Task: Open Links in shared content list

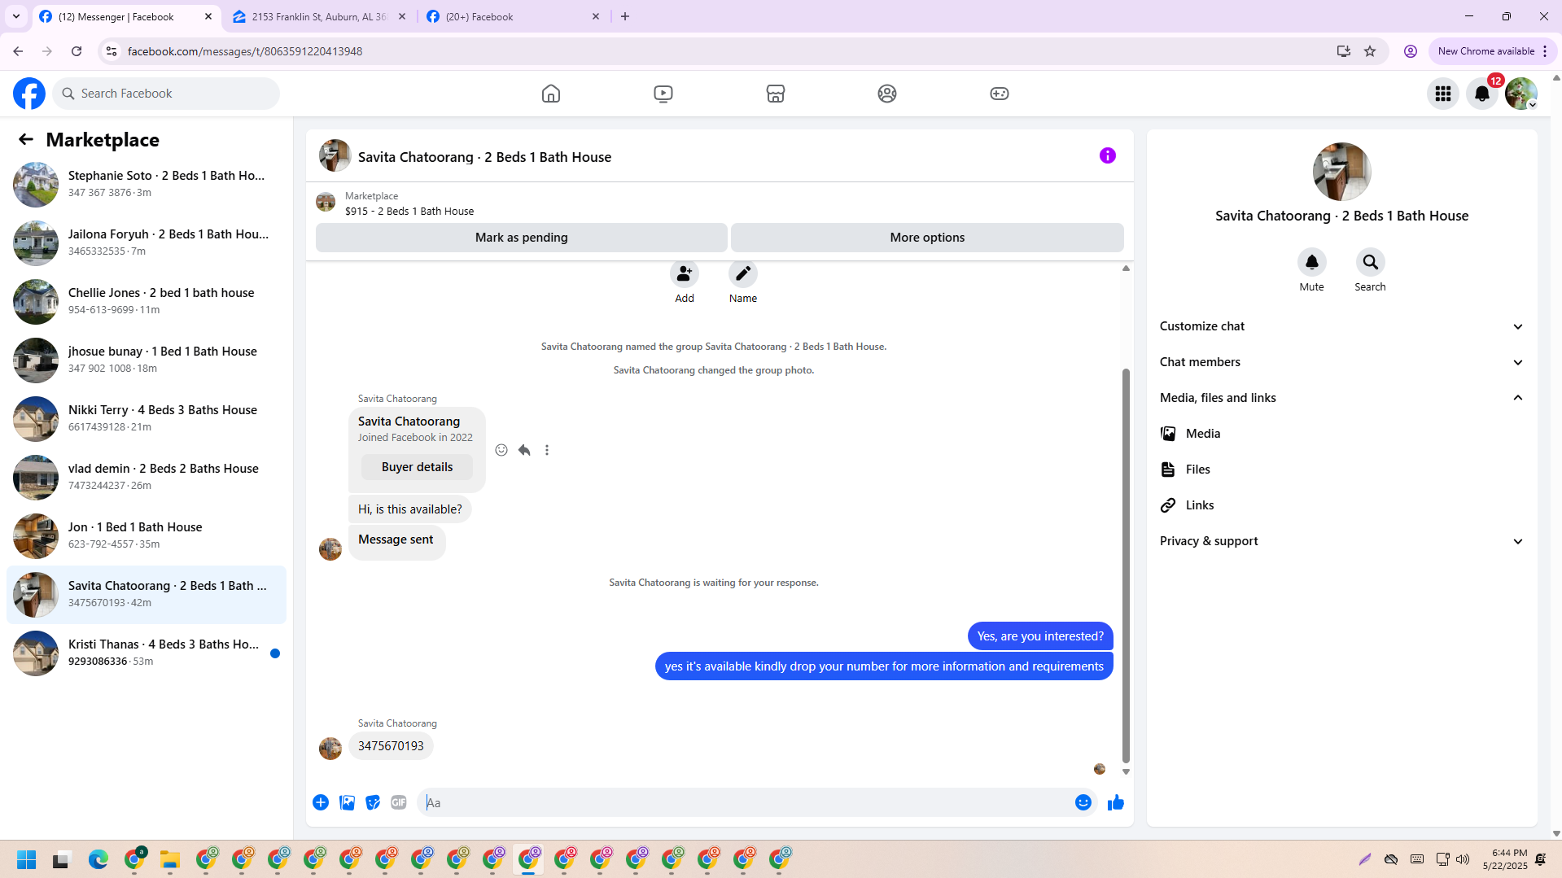Action: (x=1341, y=505)
